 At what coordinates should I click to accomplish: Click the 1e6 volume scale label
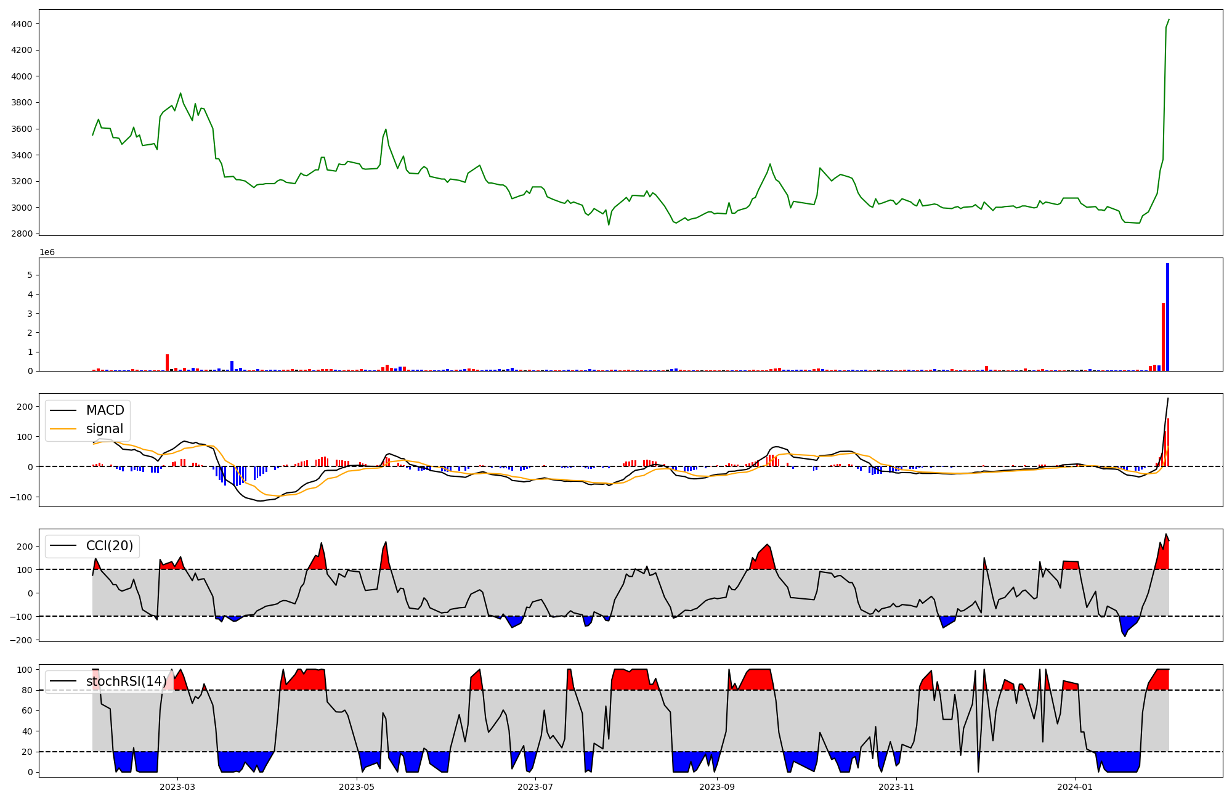click(47, 253)
